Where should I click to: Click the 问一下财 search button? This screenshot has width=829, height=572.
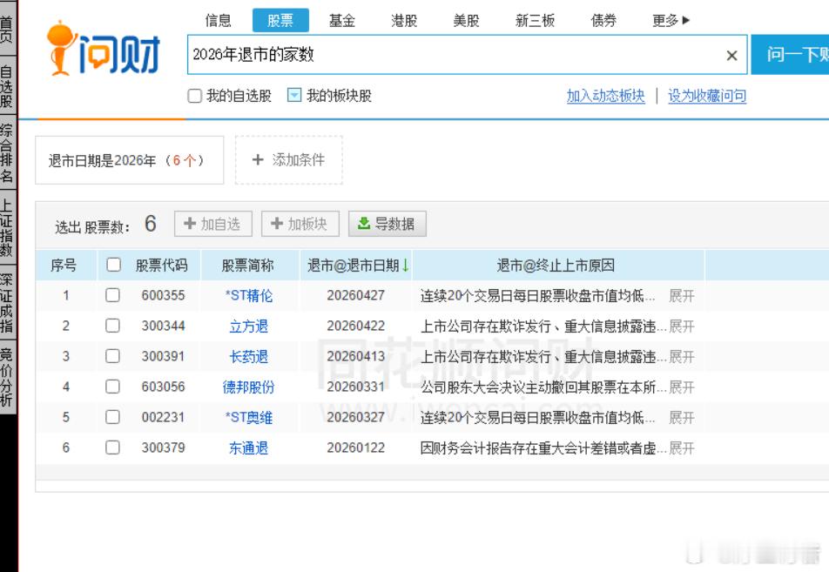point(790,55)
